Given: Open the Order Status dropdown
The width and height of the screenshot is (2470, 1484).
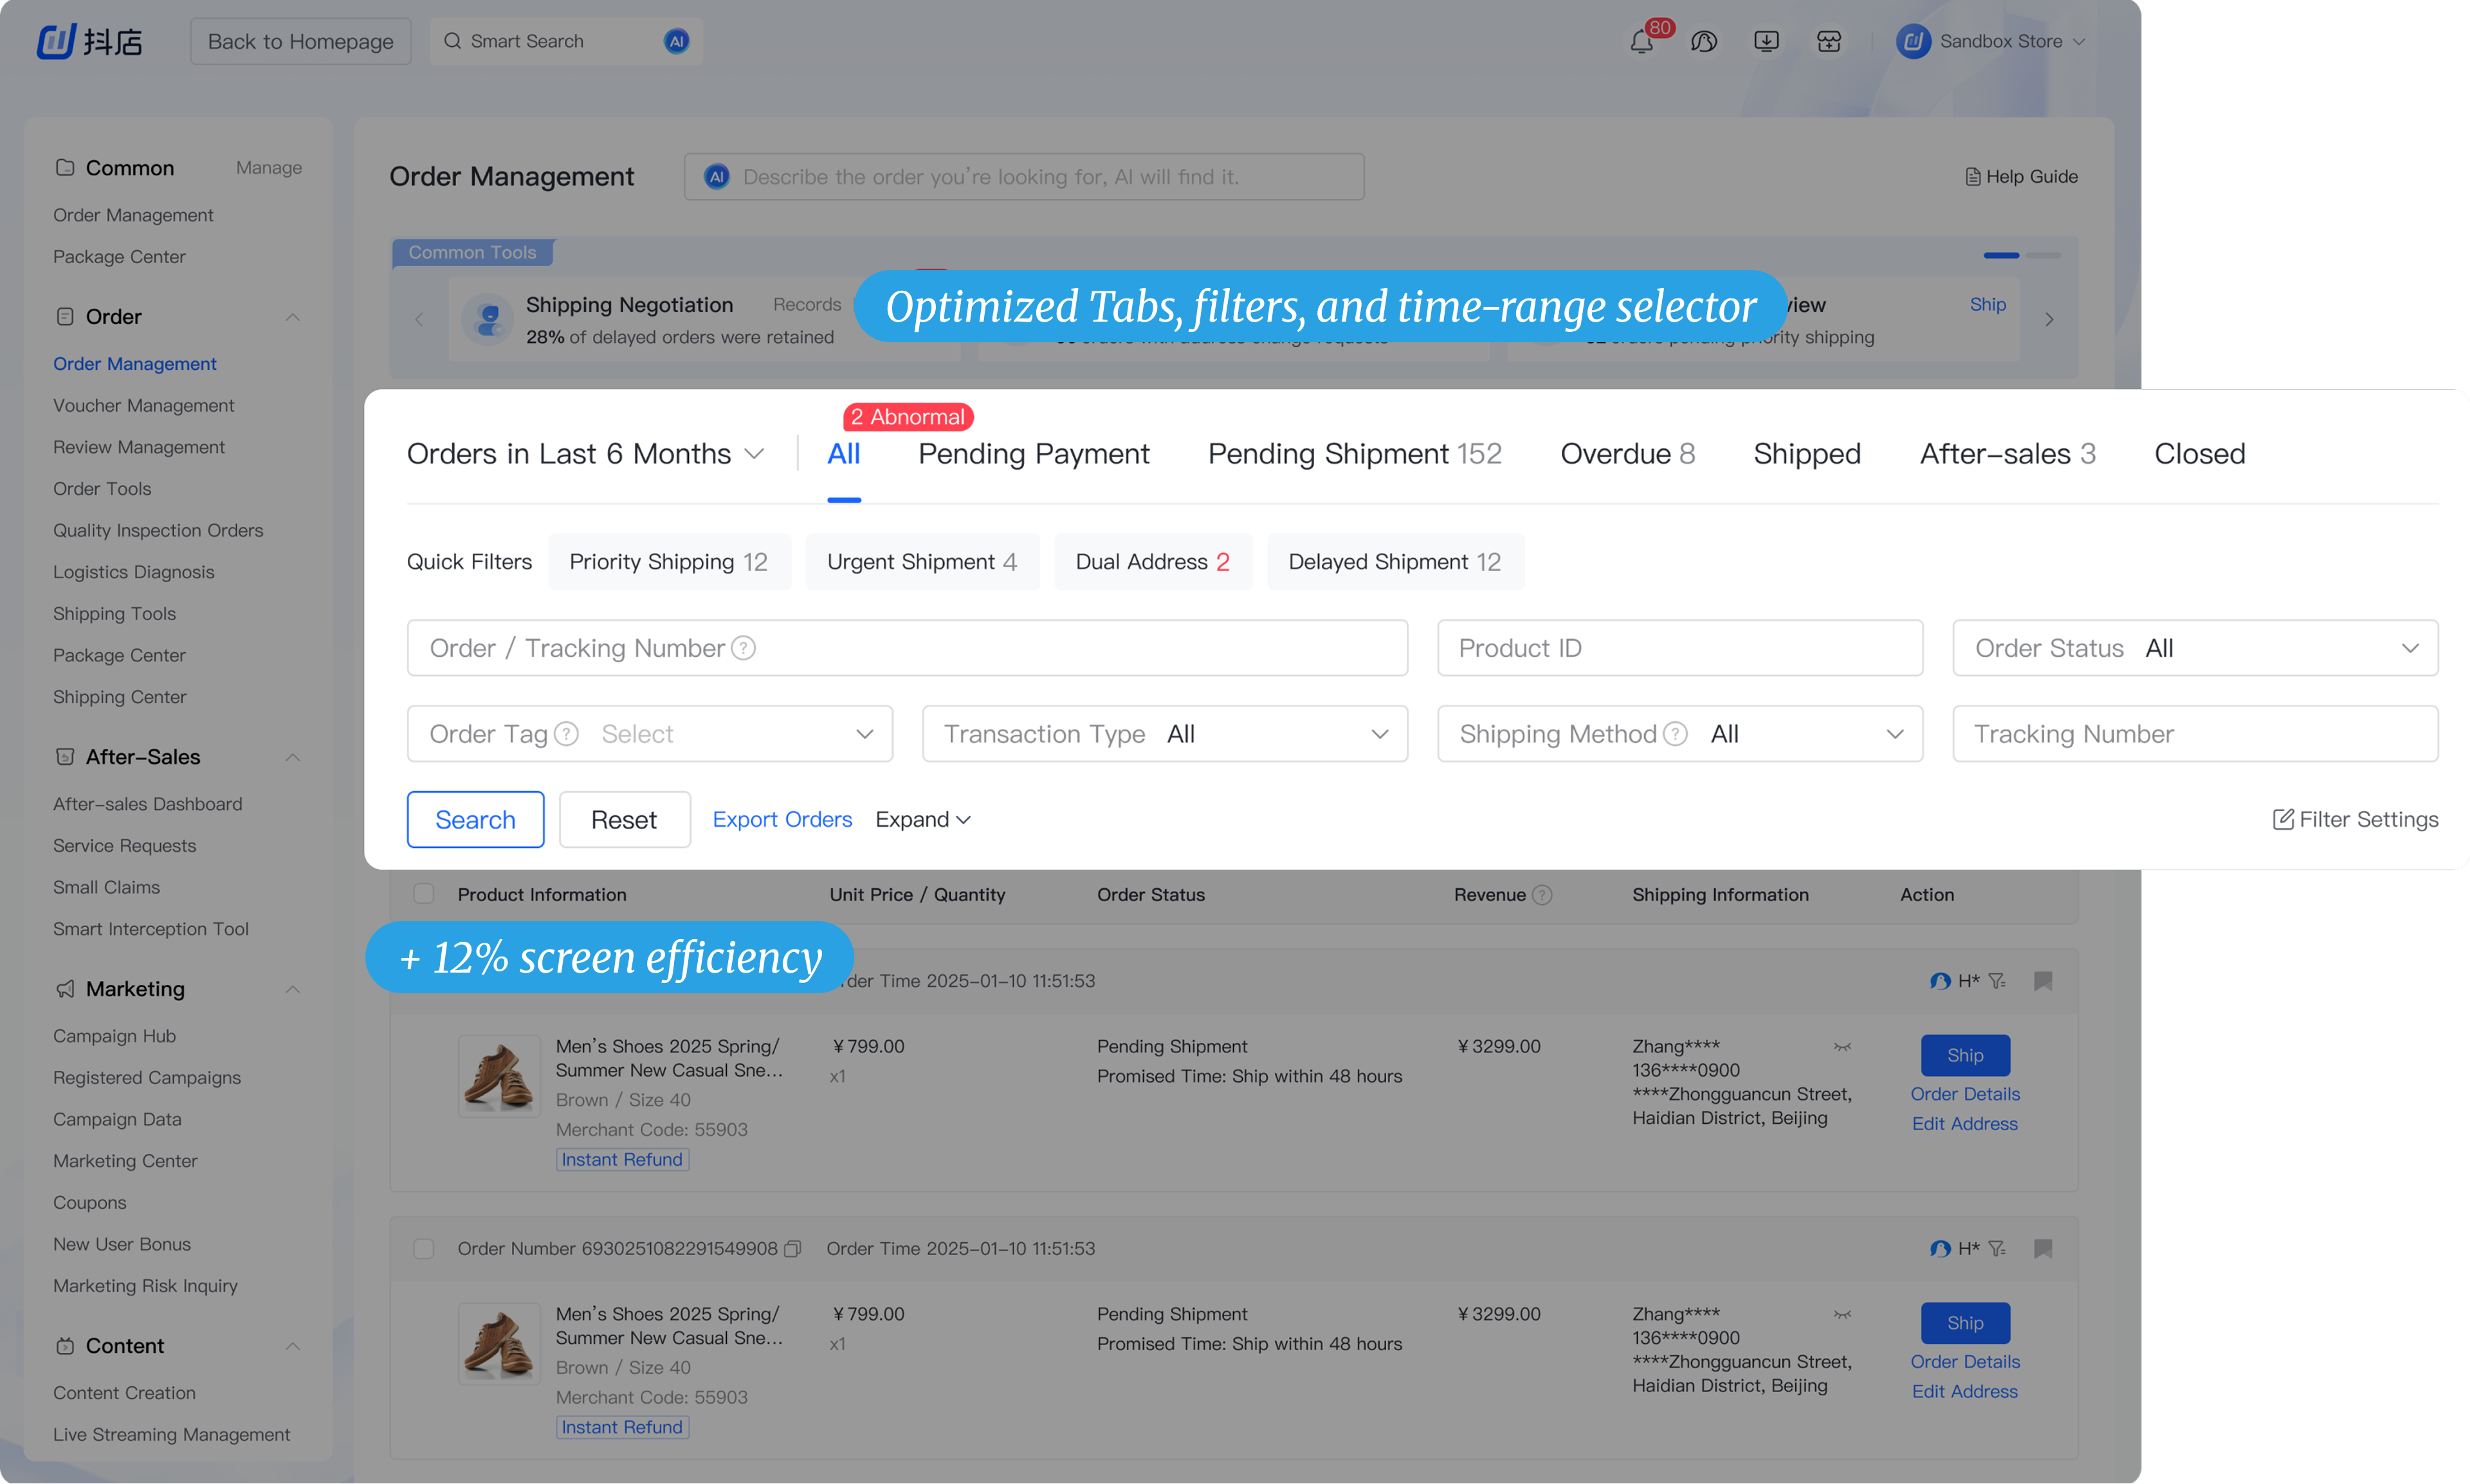Looking at the screenshot, I should click(x=2195, y=648).
